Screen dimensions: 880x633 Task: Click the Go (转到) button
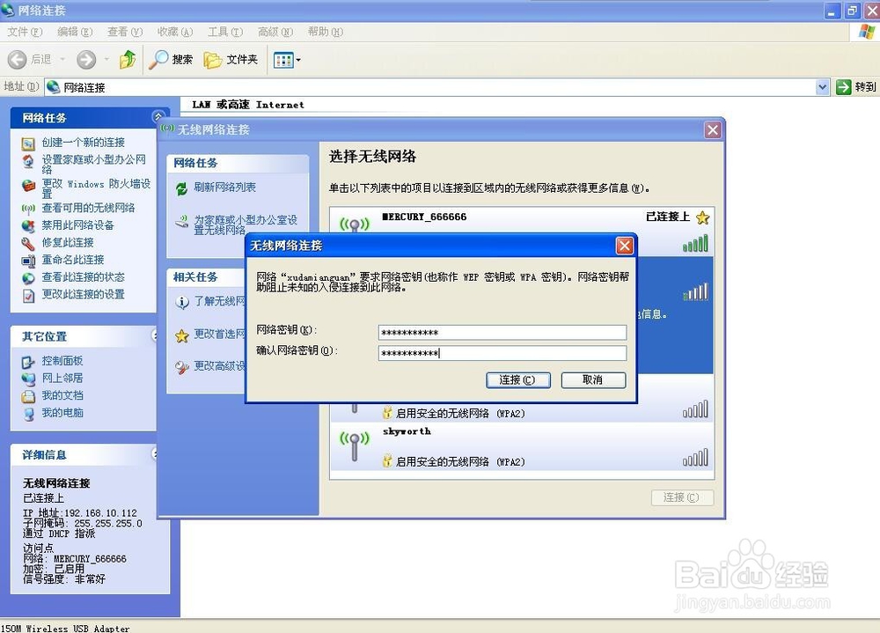856,87
